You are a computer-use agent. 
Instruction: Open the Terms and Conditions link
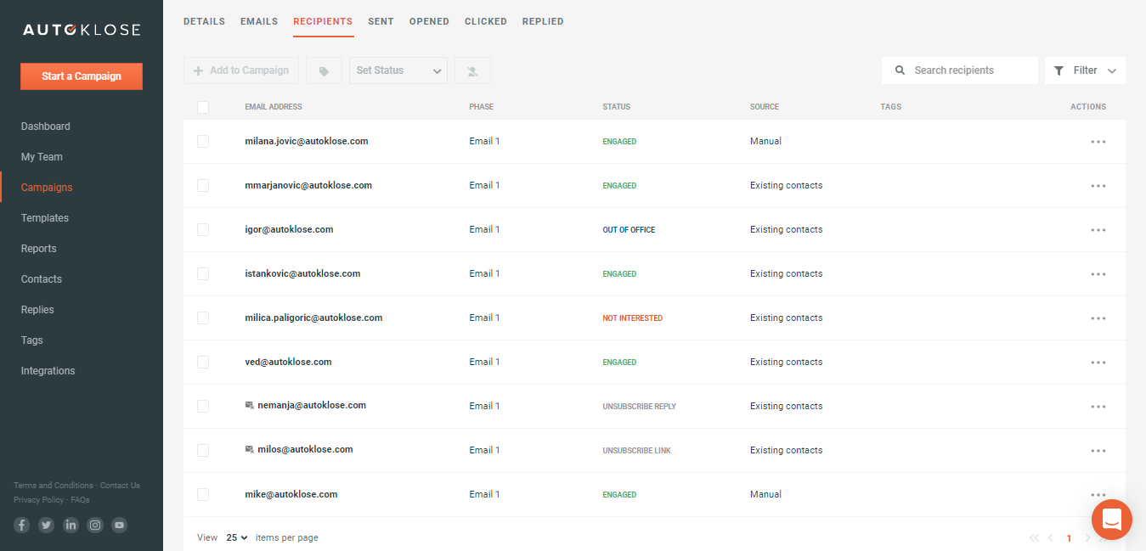point(54,486)
